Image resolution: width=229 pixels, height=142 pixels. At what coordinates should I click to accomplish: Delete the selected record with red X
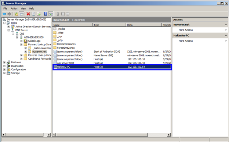click(28, 14)
